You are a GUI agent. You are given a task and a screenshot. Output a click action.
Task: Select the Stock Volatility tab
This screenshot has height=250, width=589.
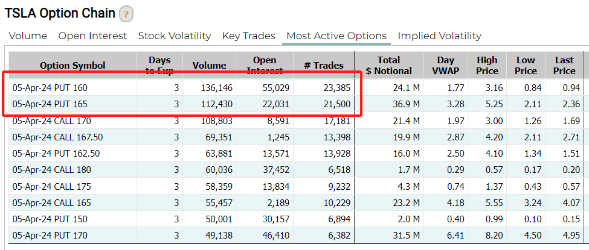(x=175, y=36)
